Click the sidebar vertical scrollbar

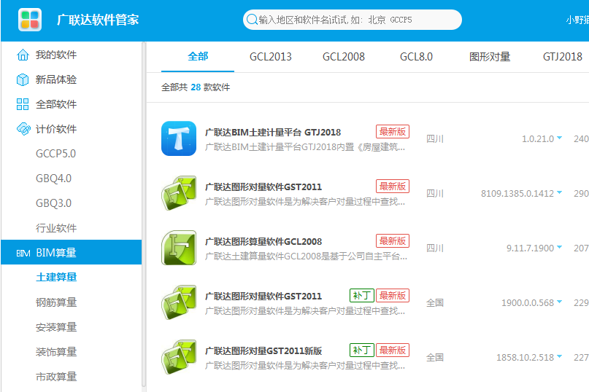pyautogui.click(x=144, y=214)
